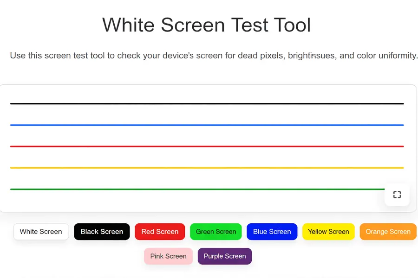Click the blue horizontal test line
The height and width of the screenshot is (278, 418).
[207, 124]
